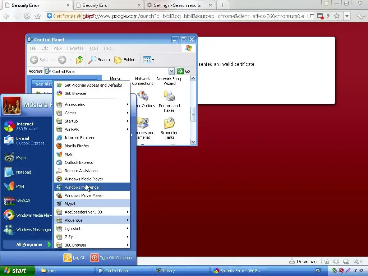Reload the page with refresh icon
368x276 pixels.
(x=27, y=16)
